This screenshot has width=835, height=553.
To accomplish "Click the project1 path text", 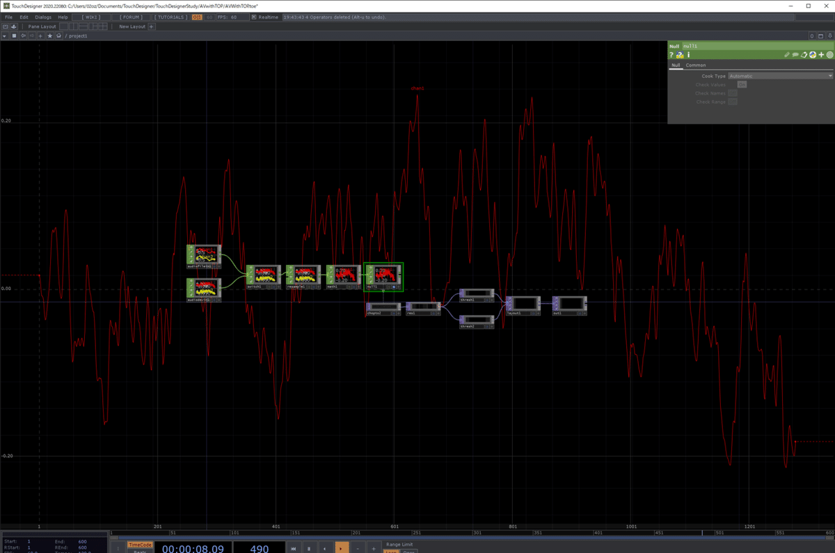I will (x=77, y=35).
